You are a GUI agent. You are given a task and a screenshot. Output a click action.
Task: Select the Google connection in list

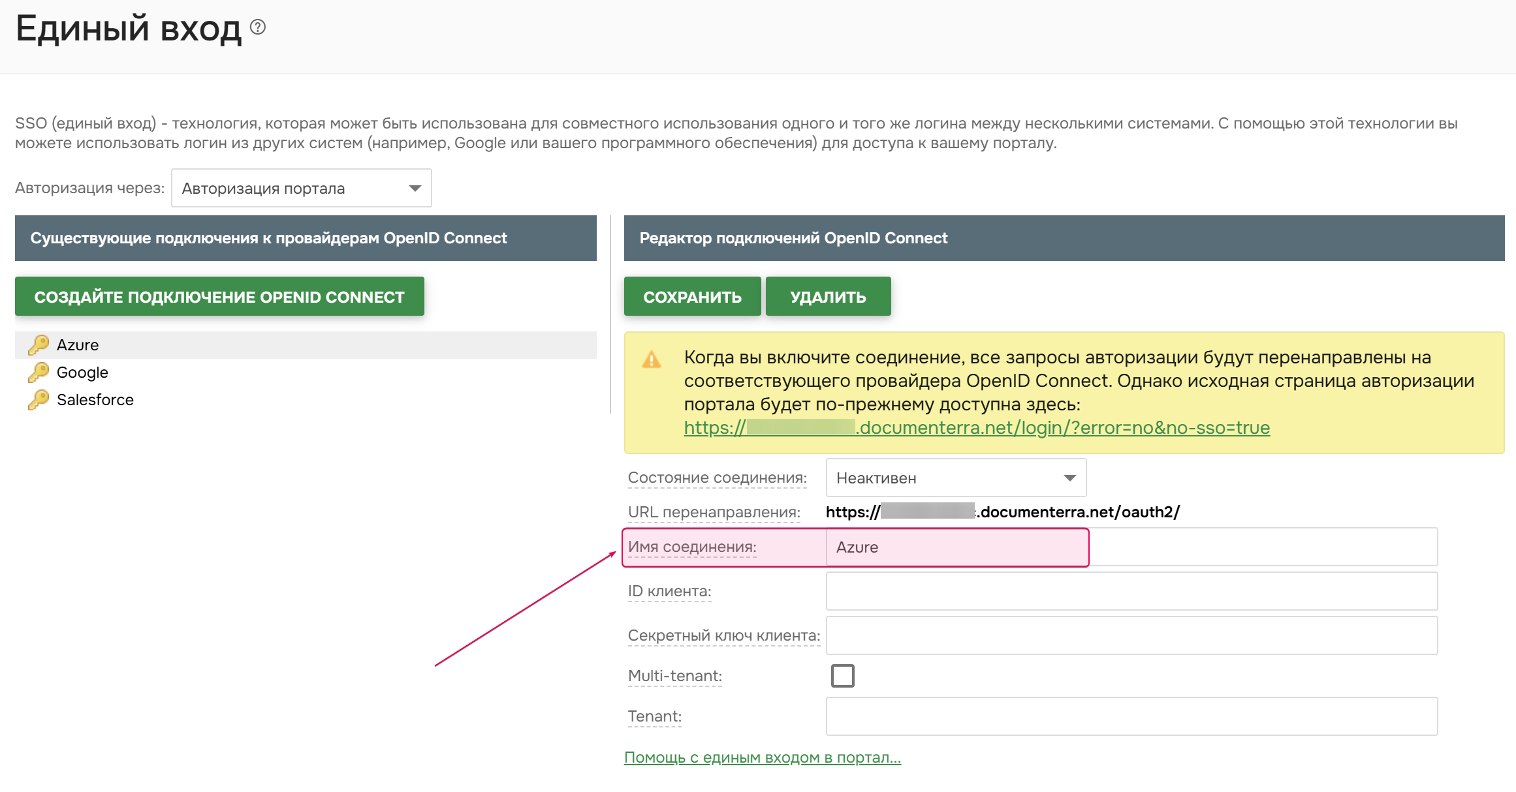coord(82,373)
